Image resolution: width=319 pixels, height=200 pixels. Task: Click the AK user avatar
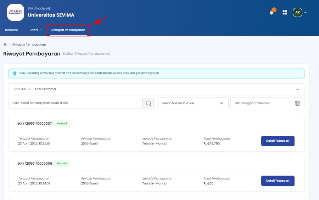pos(297,12)
